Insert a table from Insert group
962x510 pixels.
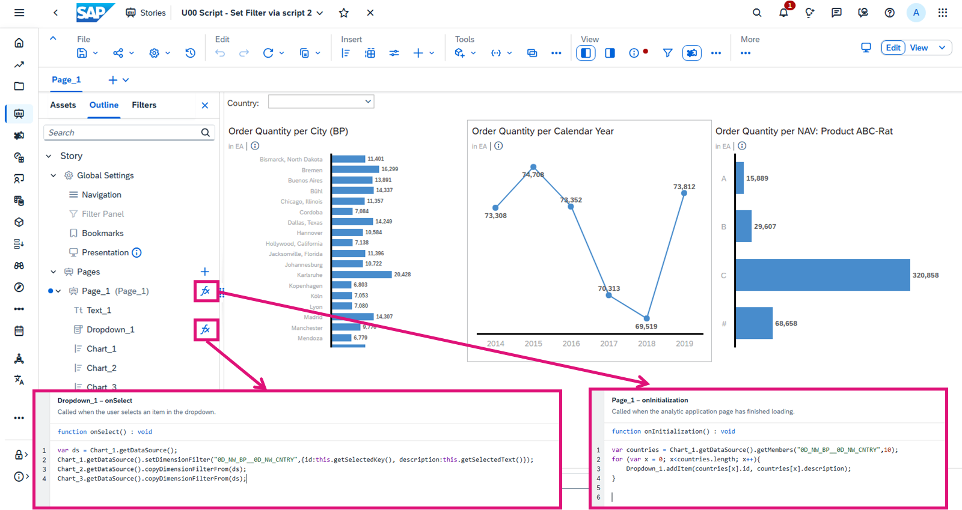[x=370, y=53]
